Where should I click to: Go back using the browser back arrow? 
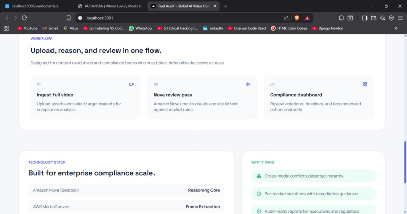[7, 18]
